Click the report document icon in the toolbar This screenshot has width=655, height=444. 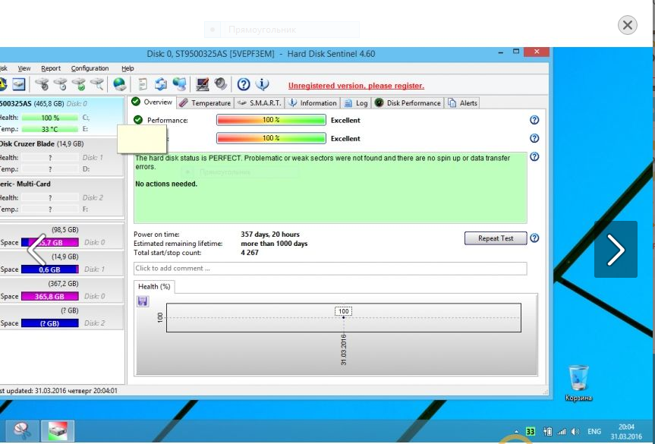coord(143,84)
